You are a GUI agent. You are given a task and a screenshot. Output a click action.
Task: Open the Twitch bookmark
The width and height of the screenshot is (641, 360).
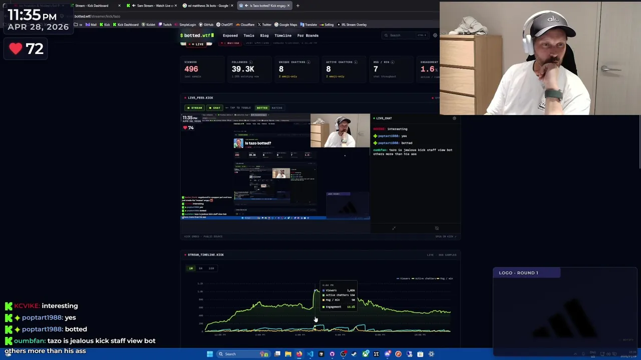coord(165,24)
